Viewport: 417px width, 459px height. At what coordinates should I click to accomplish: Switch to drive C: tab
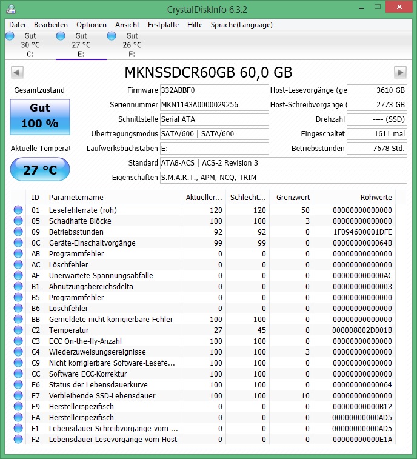[30, 45]
